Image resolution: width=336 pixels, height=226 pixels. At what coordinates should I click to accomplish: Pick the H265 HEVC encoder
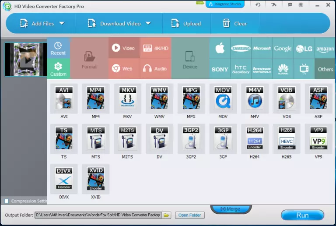(287, 139)
